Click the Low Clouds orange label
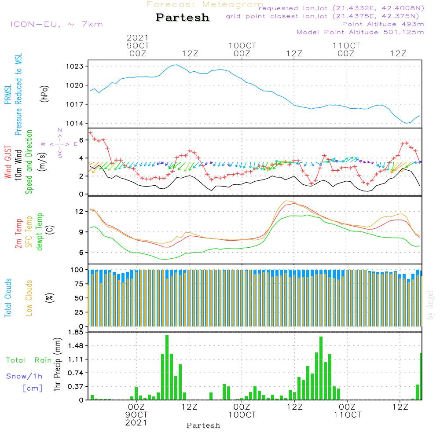This screenshot has height=440, width=440. [x=29, y=298]
